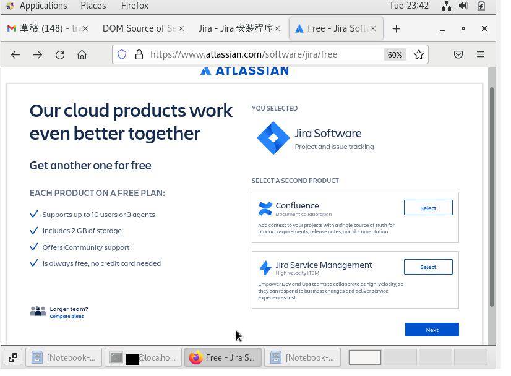Click the 60% zoom level indicator

click(x=395, y=55)
